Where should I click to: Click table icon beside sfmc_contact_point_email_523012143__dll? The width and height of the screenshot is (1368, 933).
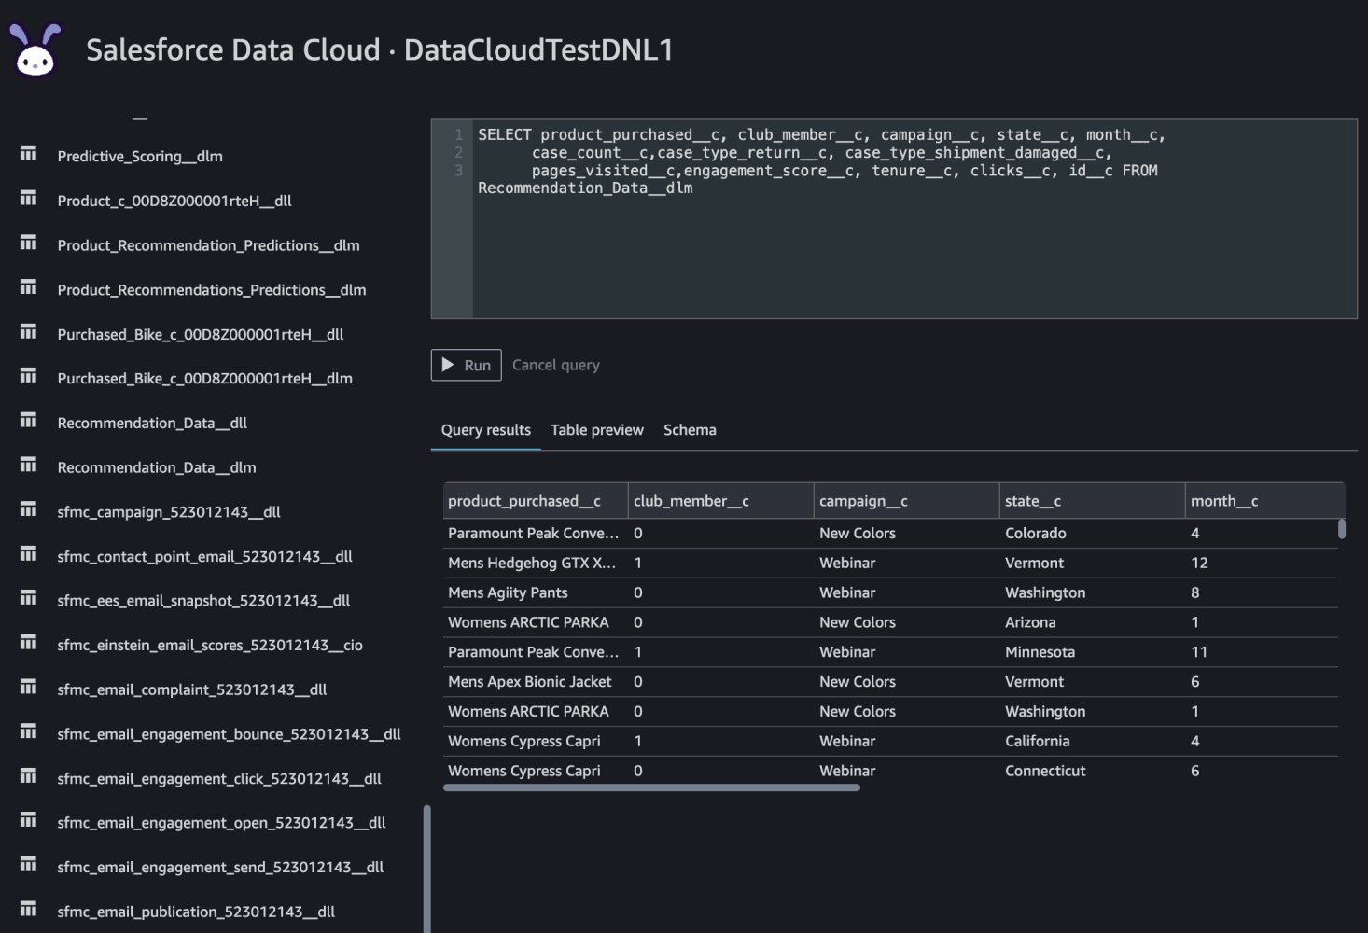click(29, 555)
